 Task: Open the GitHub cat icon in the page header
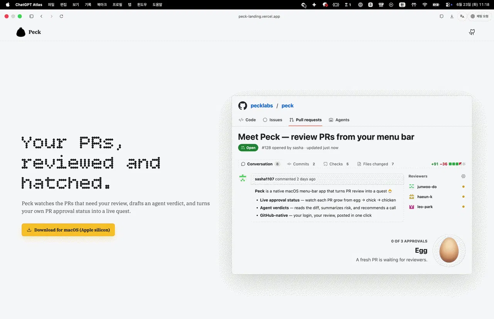[x=472, y=32]
